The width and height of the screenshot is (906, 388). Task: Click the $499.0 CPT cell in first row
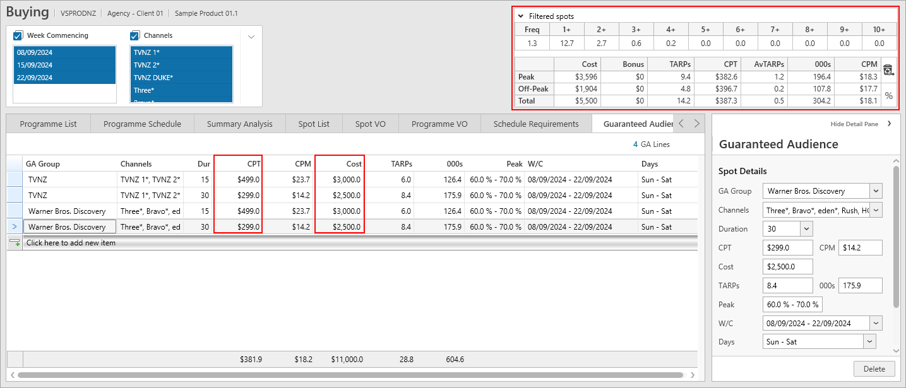pyautogui.click(x=238, y=179)
